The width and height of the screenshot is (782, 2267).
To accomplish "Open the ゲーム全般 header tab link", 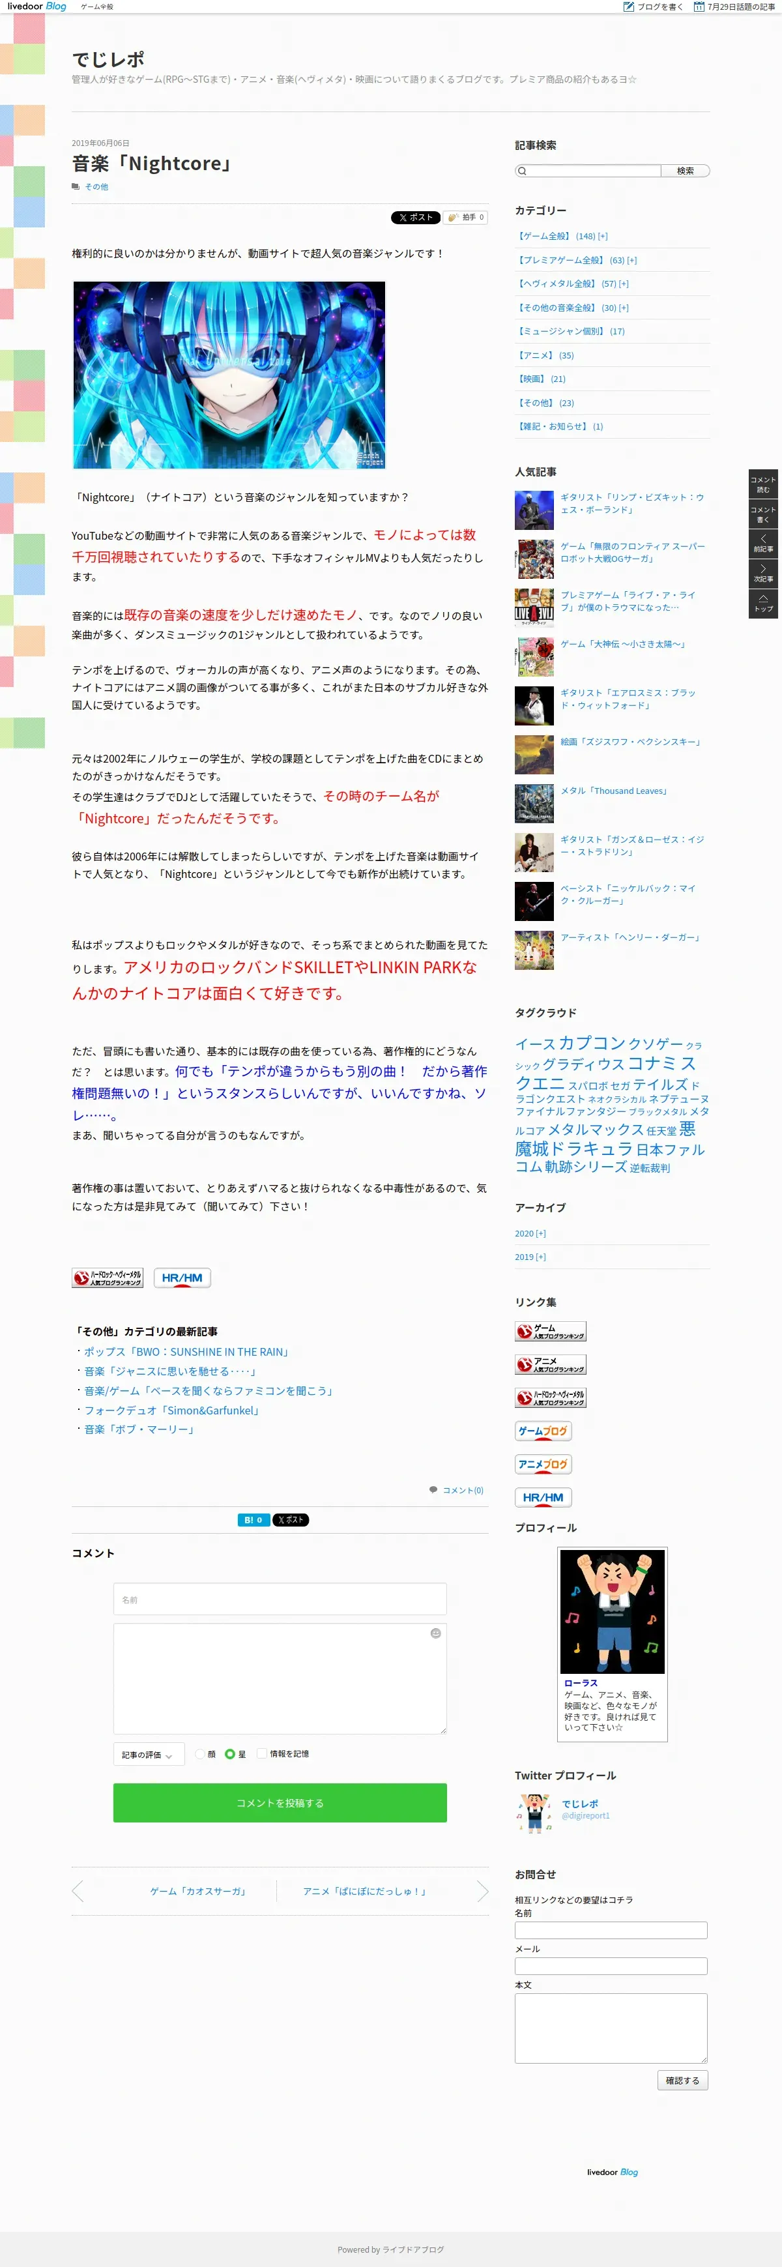I will [96, 7].
